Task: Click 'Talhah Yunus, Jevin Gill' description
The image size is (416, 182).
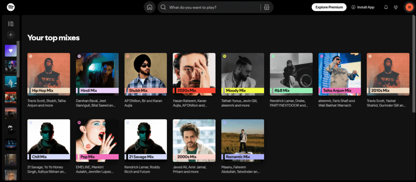Action: [239, 103]
